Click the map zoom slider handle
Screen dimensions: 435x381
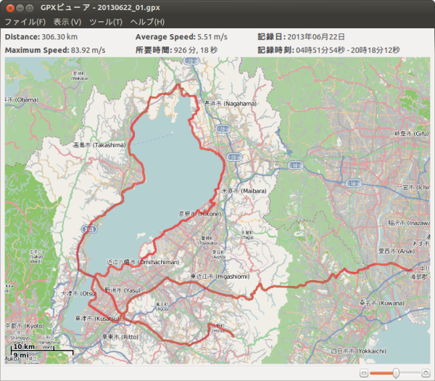pos(396,372)
